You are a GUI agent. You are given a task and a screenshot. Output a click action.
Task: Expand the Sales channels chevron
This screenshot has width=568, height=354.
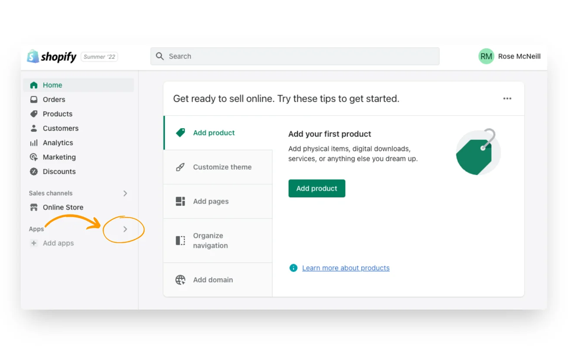click(125, 193)
